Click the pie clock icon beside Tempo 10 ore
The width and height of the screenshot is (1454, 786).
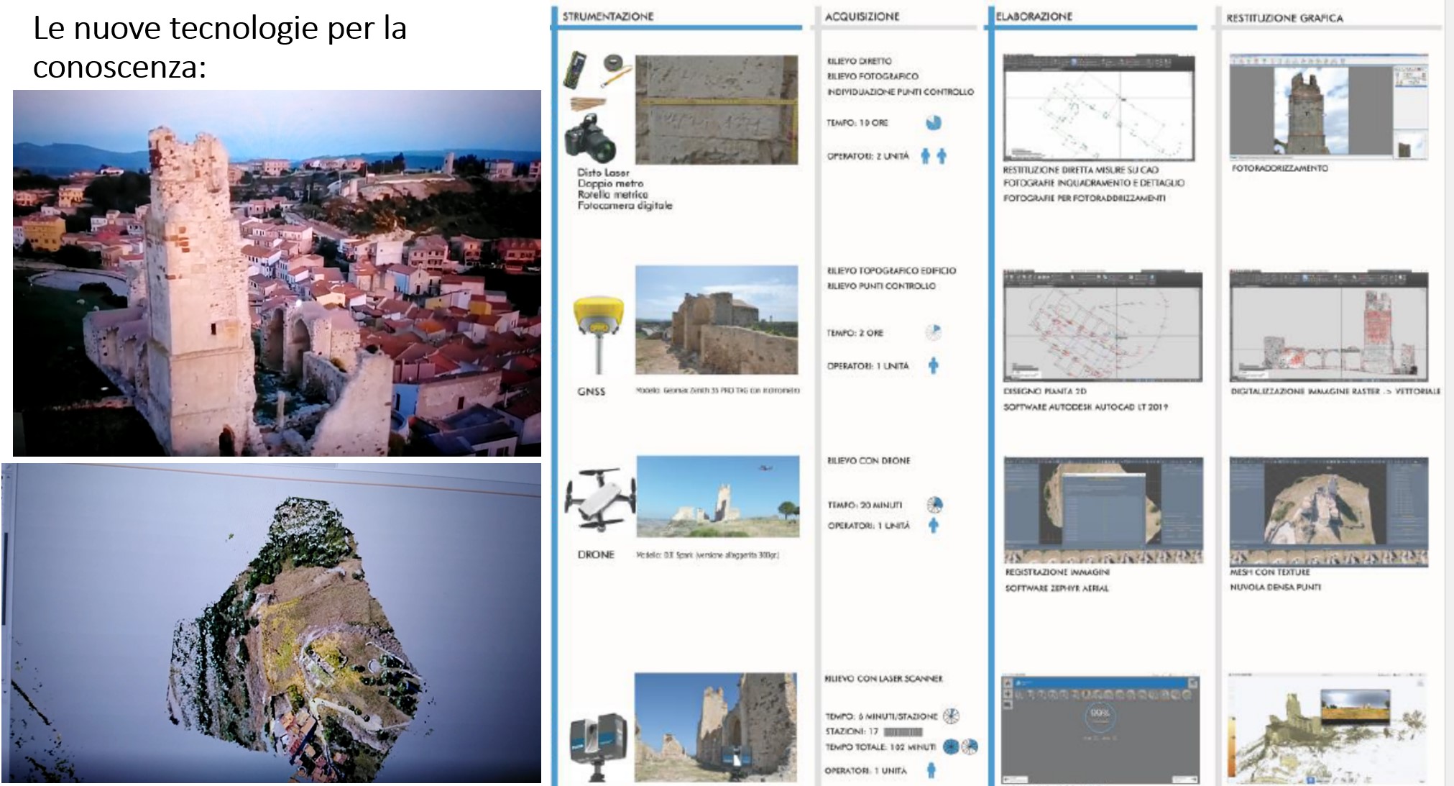pyautogui.click(x=933, y=122)
